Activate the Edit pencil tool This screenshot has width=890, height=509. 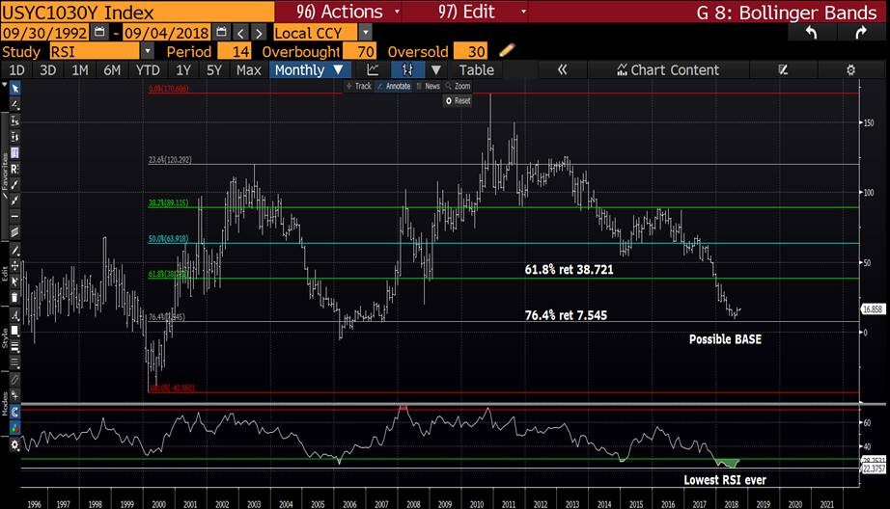14,250
